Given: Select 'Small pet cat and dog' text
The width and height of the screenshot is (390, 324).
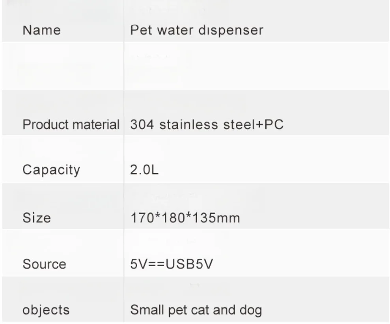Looking at the screenshot, I should point(196,310).
